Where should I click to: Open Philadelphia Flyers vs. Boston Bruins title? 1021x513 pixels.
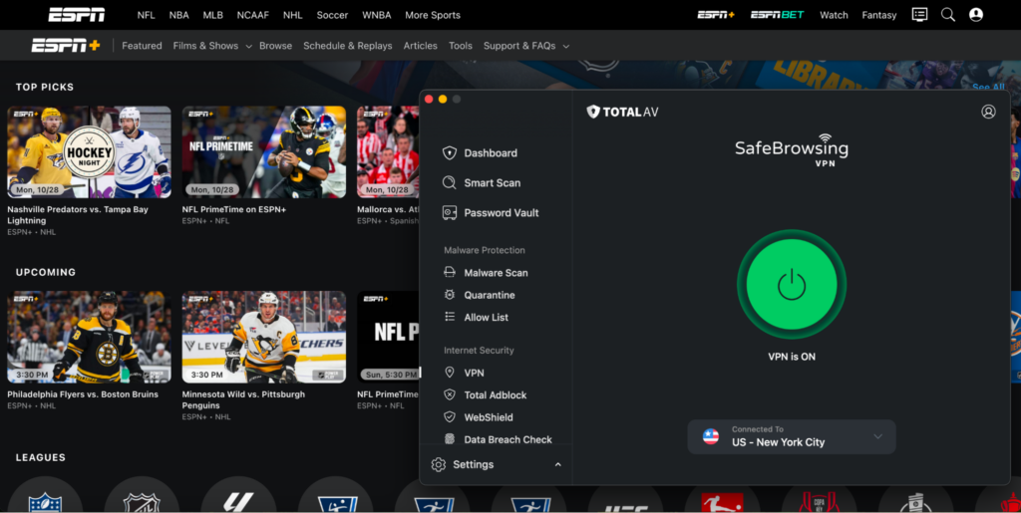pos(83,394)
